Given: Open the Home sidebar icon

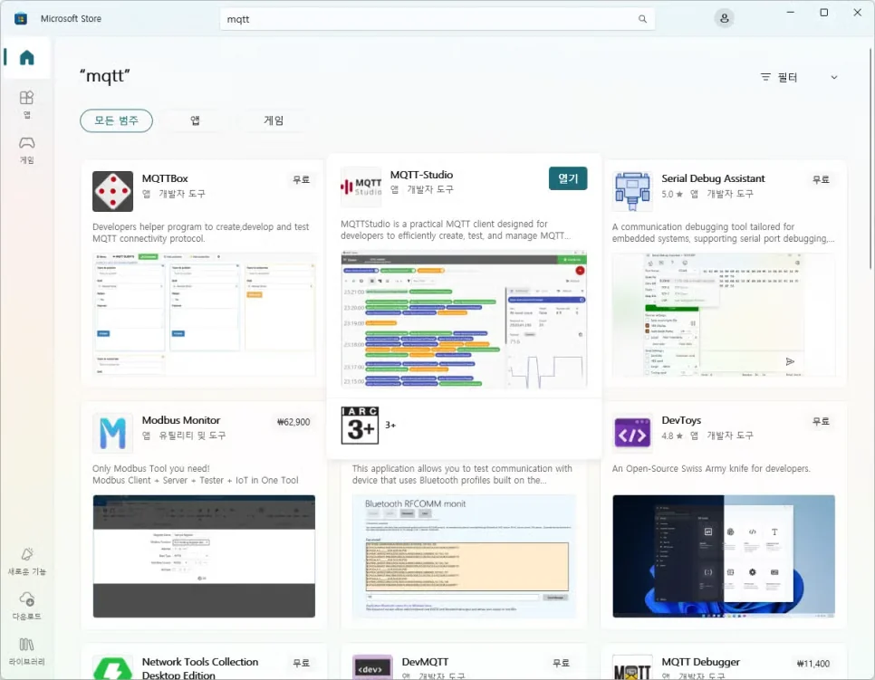Looking at the screenshot, I should [x=26, y=57].
